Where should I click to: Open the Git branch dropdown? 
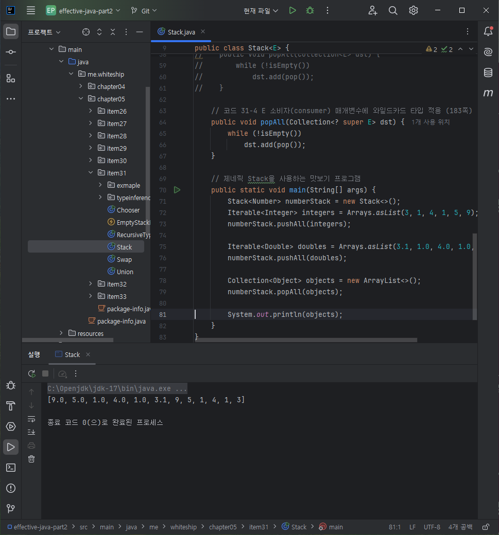pos(144,11)
